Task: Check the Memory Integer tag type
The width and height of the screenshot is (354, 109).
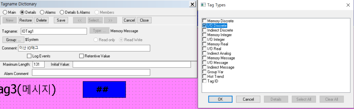Action: pos(204,35)
